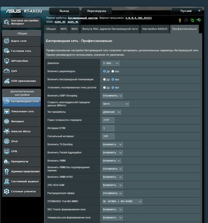This screenshot has height=223, width=208.
Task: Open the Amazon Alexa icon in sidebar
Action: coord(7,131)
